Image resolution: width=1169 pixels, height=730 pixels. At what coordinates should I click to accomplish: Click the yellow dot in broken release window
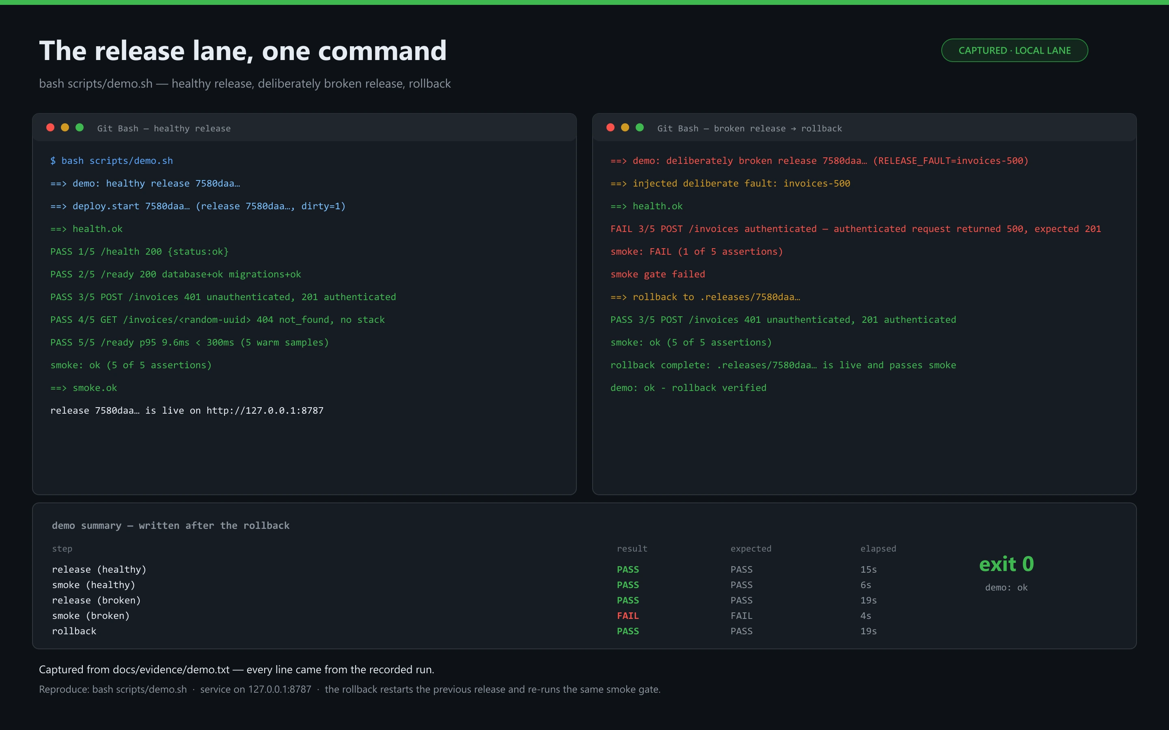point(625,127)
